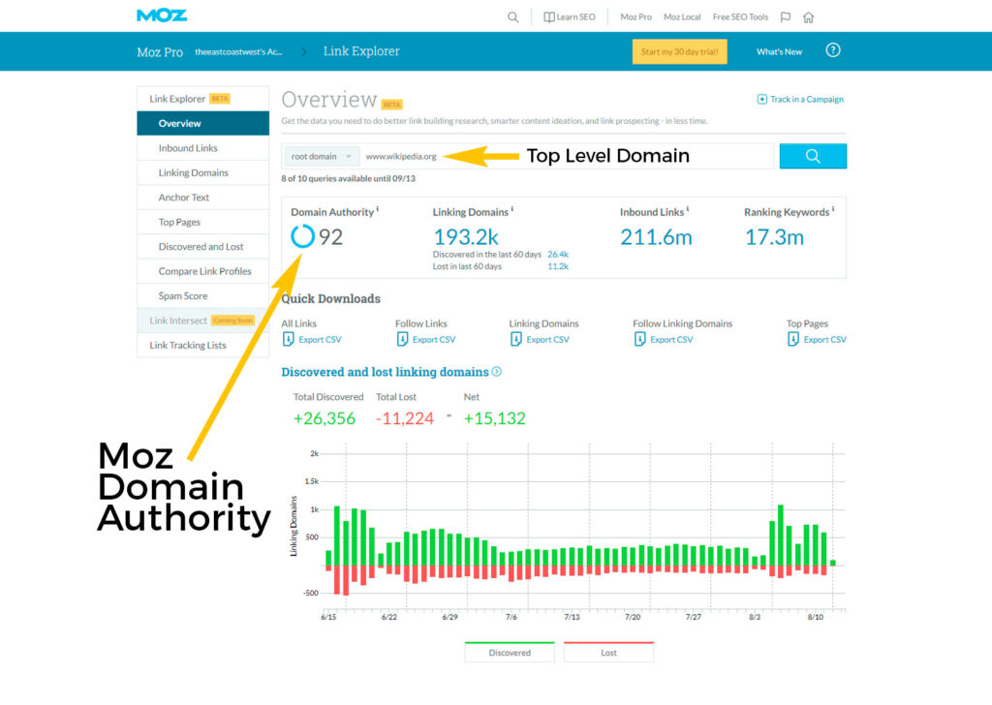This screenshot has height=705, width=992.
Task: Open the notifications flag icon
Action: coord(785,17)
